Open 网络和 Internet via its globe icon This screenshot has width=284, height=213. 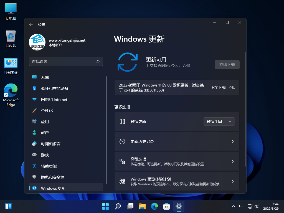(x=34, y=100)
